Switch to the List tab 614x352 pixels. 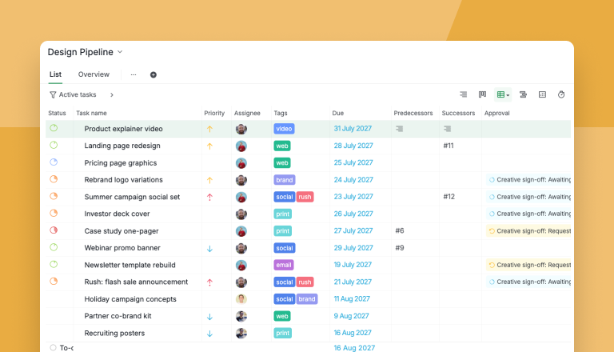point(55,74)
